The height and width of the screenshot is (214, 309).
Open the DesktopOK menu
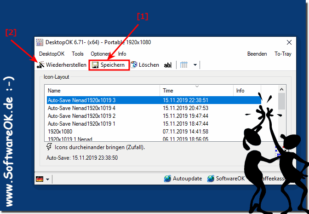(51, 54)
